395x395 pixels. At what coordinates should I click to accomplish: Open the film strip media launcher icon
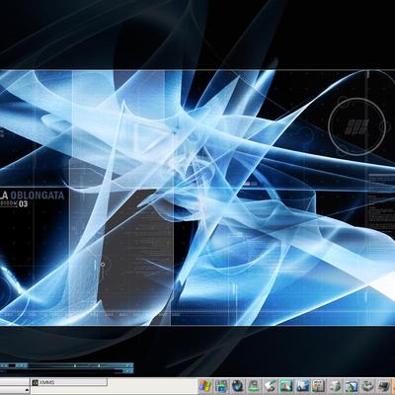[x=221, y=386]
